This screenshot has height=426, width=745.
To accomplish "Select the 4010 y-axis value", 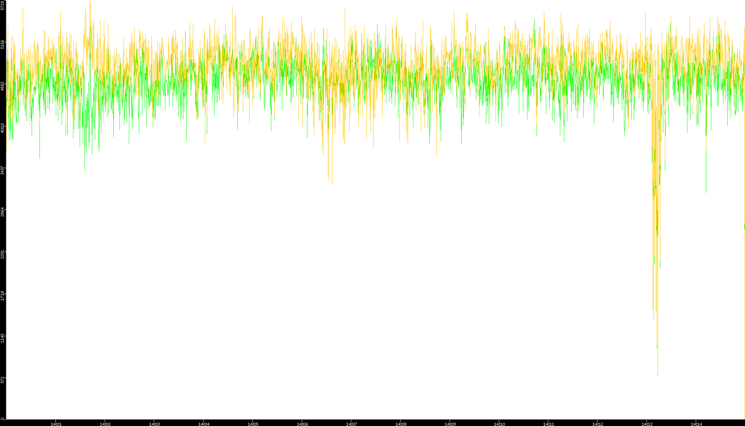I will pyautogui.click(x=3, y=128).
